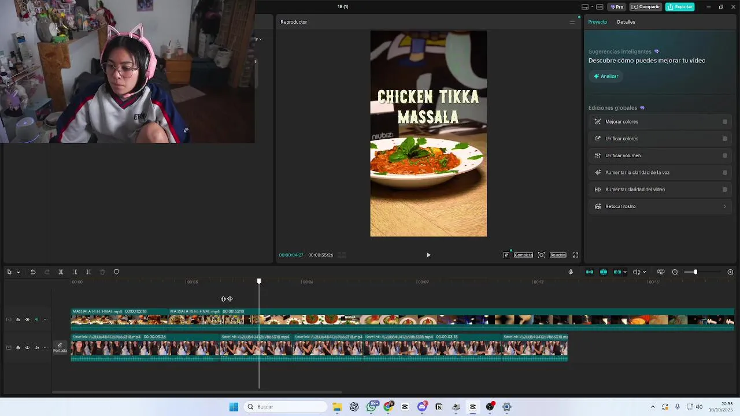Image resolution: width=740 pixels, height=416 pixels.
Task: Switch to the Proyecto tab
Action: pyautogui.click(x=598, y=22)
